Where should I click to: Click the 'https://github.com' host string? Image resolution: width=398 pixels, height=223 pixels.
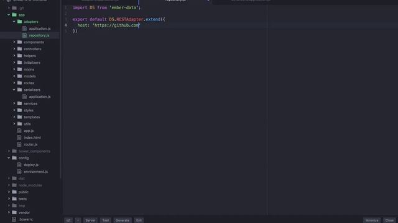tap(116, 25)
